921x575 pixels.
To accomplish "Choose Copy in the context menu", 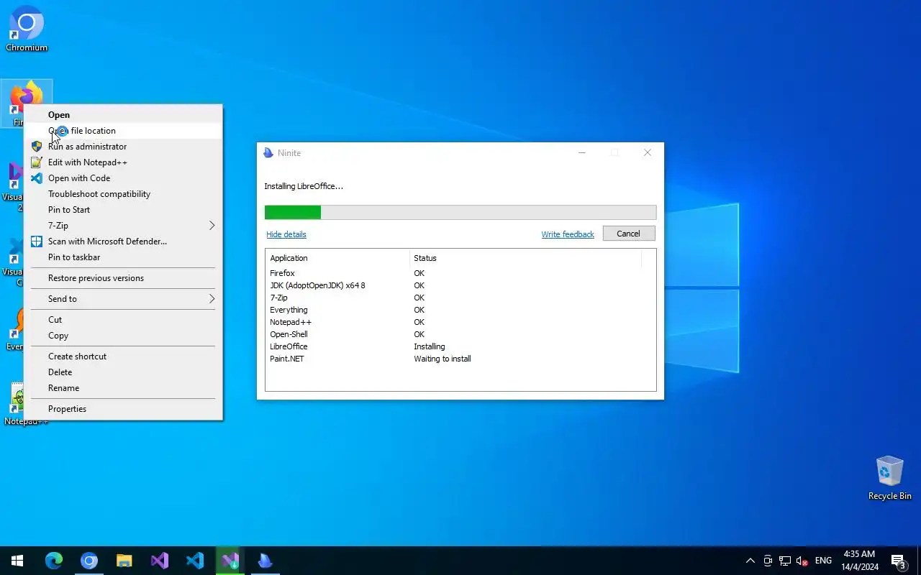I will tap(123, 335).
